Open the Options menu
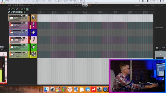 (x=38, y=1)
